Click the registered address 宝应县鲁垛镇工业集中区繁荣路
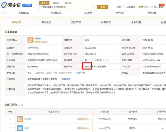This screenshot has width=166, height=132. point(42,79)
